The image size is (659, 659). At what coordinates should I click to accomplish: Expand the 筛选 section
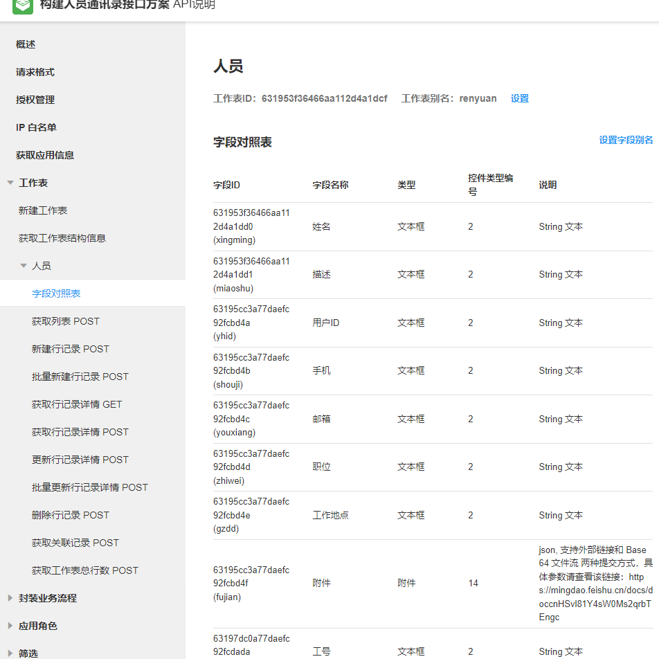(x=10, y=653)
